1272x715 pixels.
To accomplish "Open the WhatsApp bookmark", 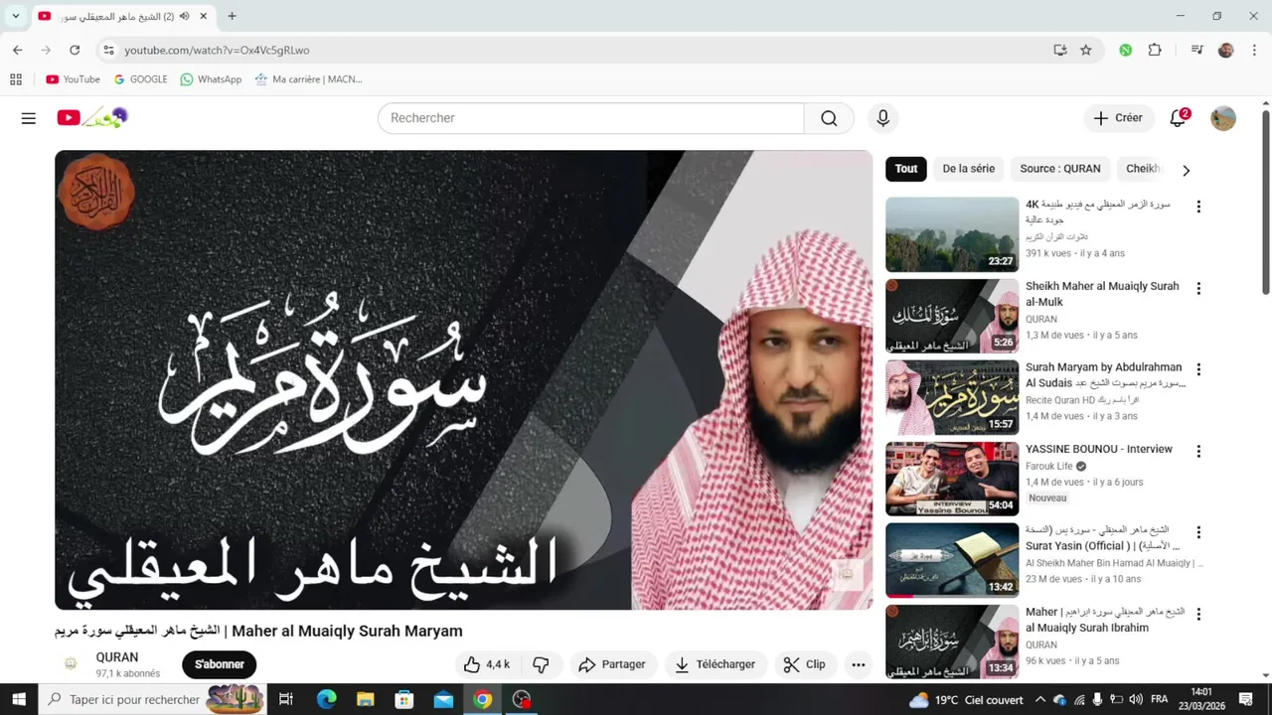I will [x=211, y=79].
